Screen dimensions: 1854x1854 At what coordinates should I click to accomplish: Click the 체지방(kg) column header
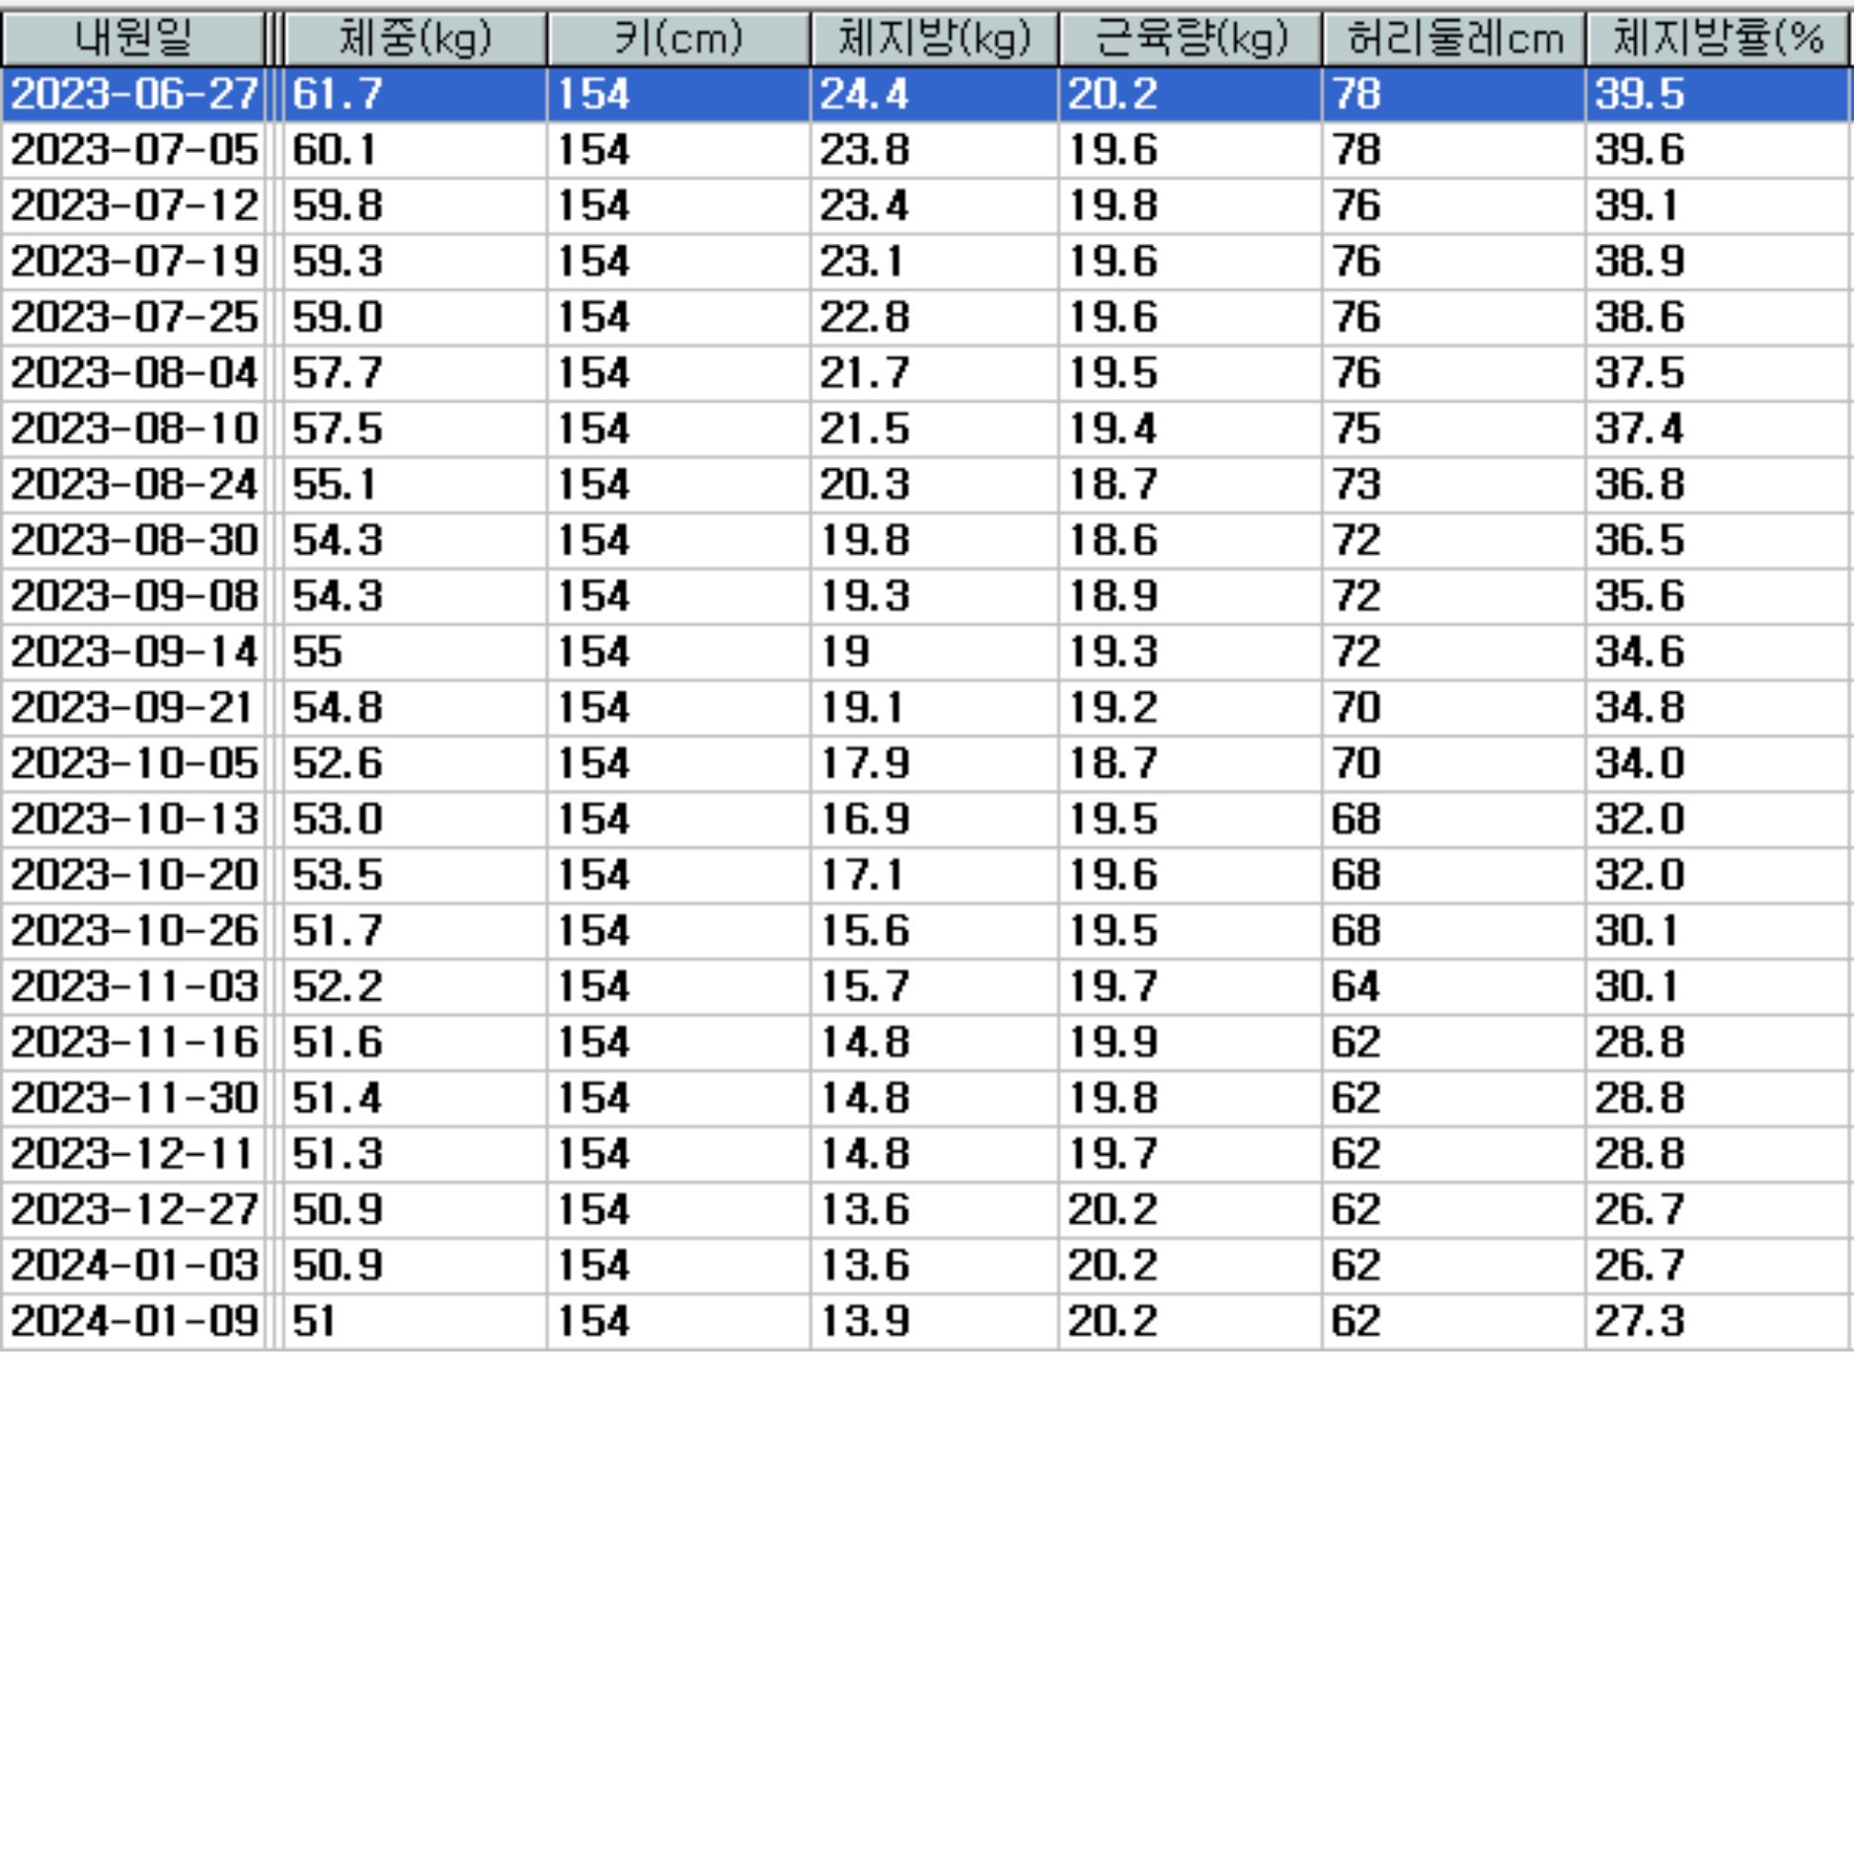tap(934, 39)
